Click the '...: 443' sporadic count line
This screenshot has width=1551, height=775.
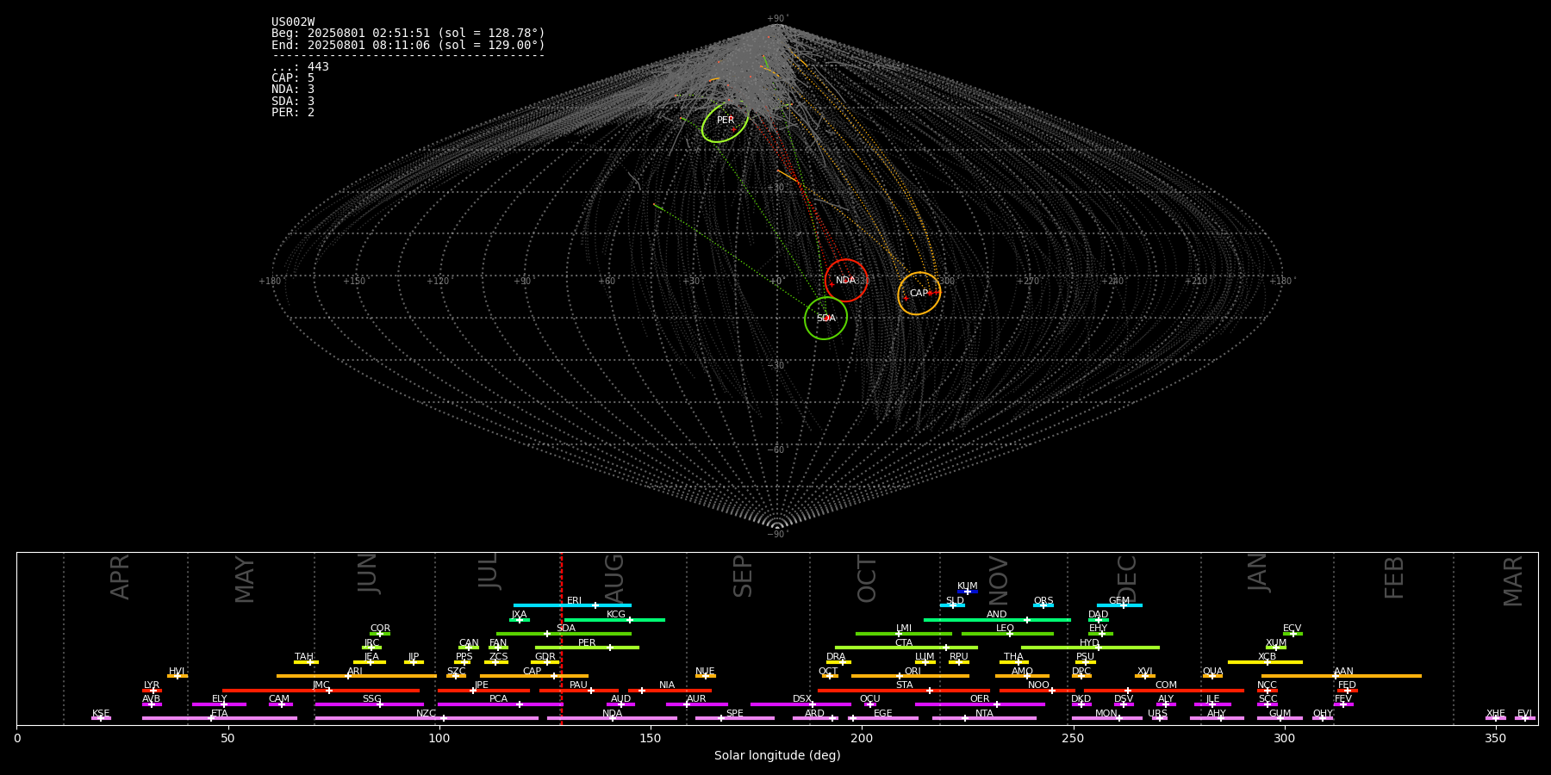point(300,67)
